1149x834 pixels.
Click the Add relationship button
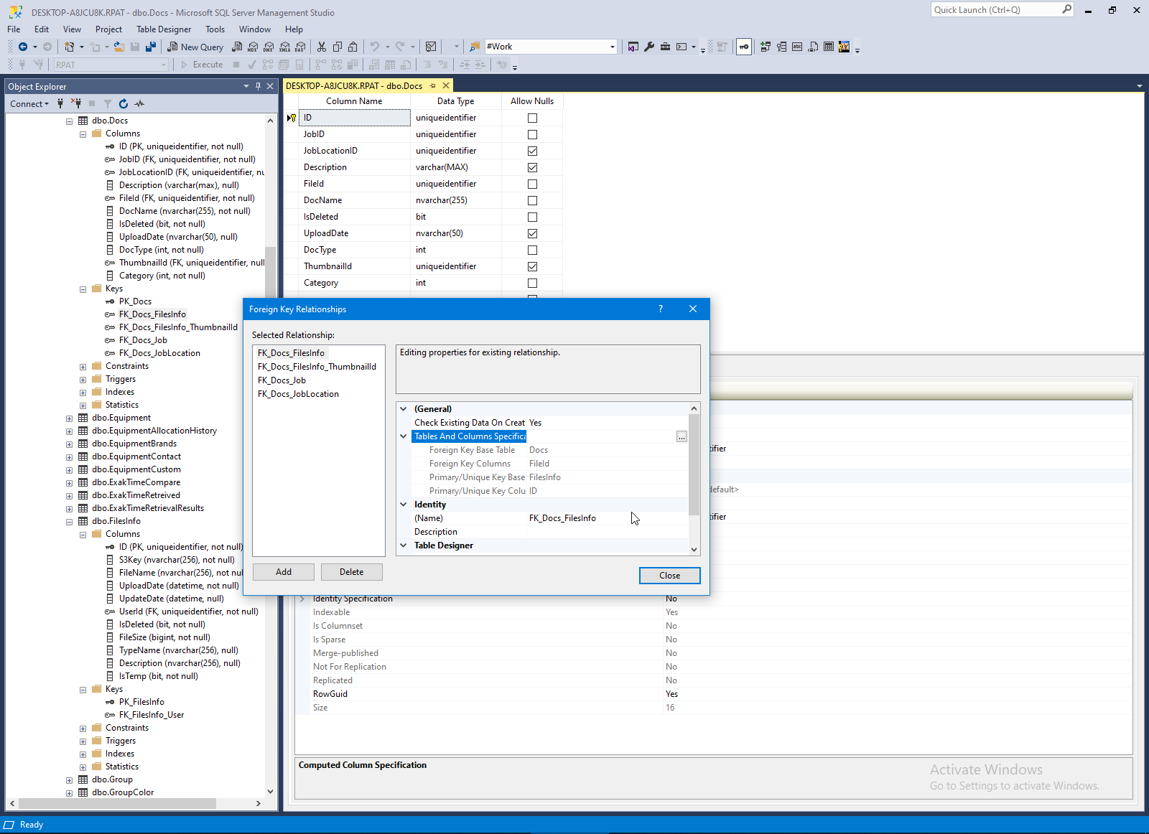(284, 572)
